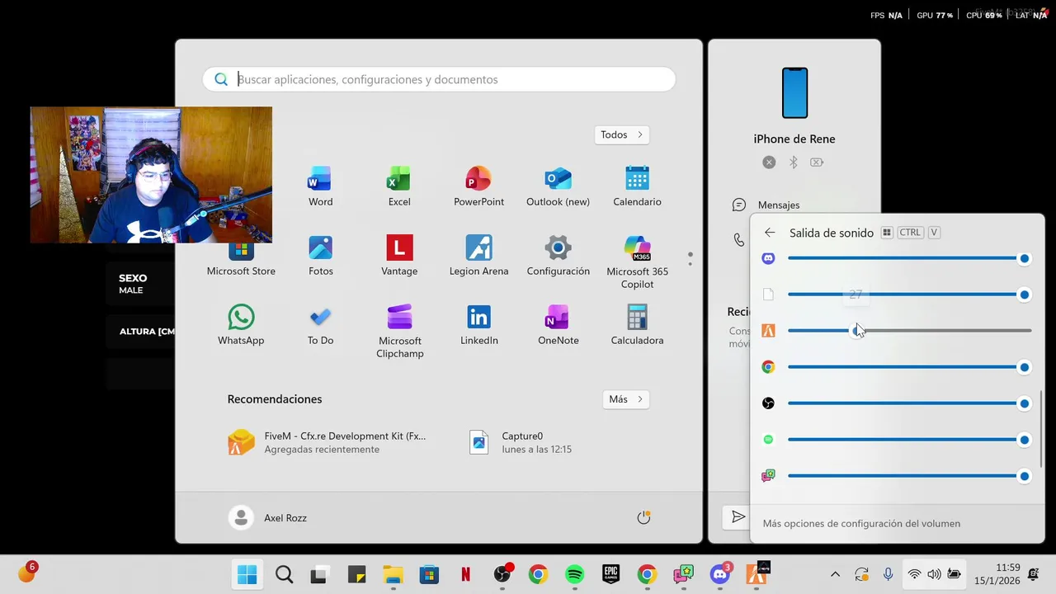Open Configuración settings app
The image size is (1056, 594).
coord(558,256)
